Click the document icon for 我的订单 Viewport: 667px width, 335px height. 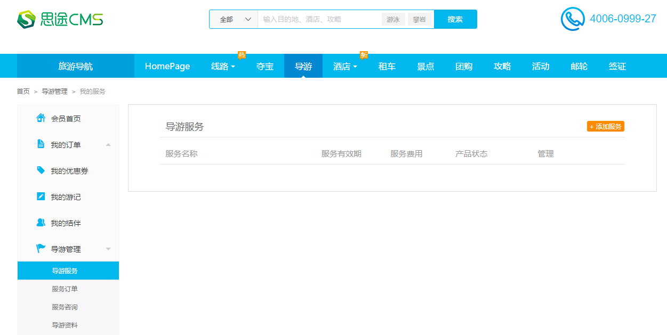(x=41, y=144)
